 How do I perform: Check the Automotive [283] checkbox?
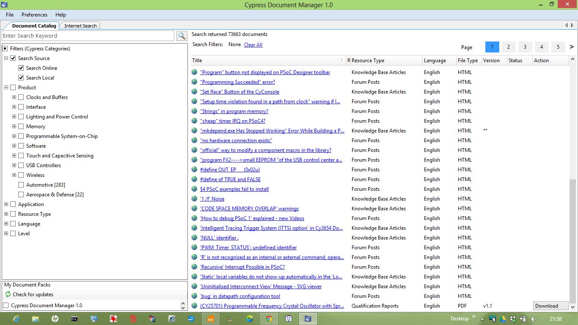(21, 185)
